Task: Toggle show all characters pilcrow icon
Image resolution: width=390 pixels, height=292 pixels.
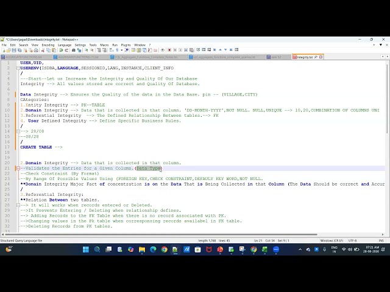Action: point(118,50)
